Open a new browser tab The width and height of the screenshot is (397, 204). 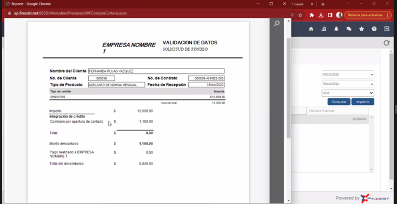[323, 4]
